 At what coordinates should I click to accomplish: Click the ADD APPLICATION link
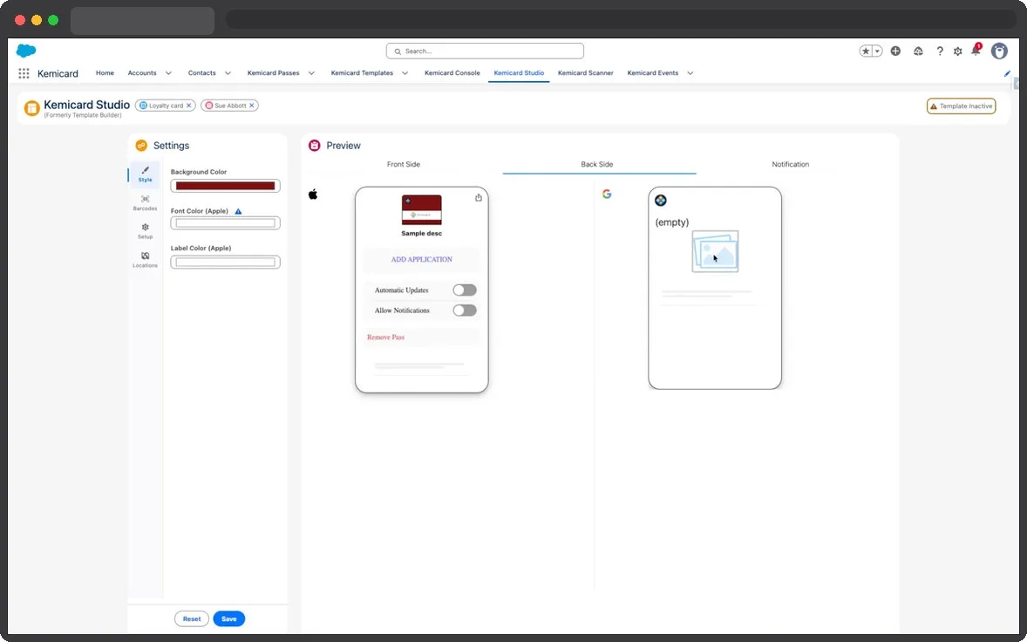(421, 259)
